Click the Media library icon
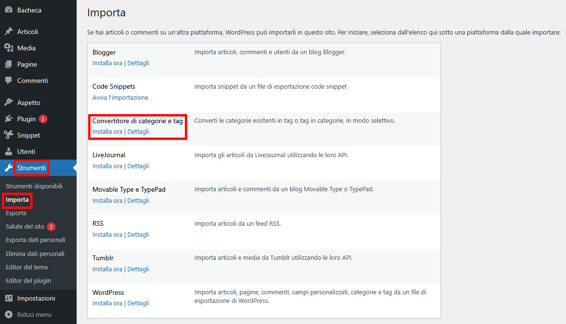Screen dimensions: 566x324 coord(9,47)
